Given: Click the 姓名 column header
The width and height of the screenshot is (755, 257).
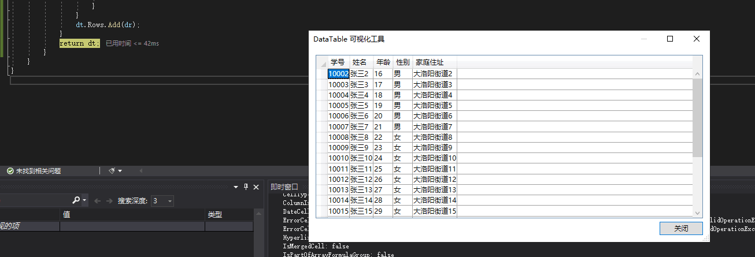Looking at the screenshot, I should tap(361, 62).
